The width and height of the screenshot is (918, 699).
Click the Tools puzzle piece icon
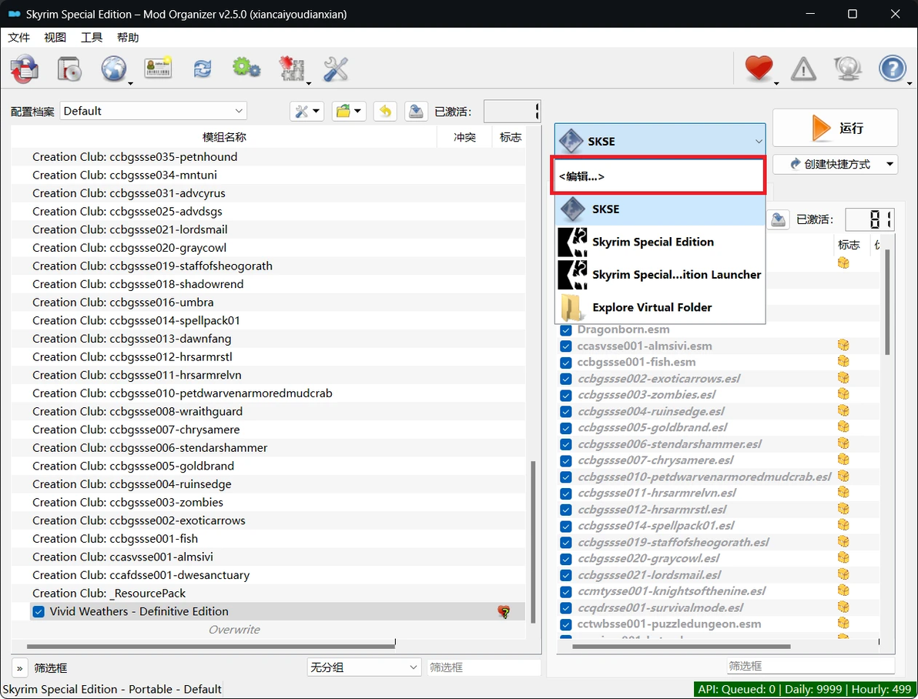point(291,69)
